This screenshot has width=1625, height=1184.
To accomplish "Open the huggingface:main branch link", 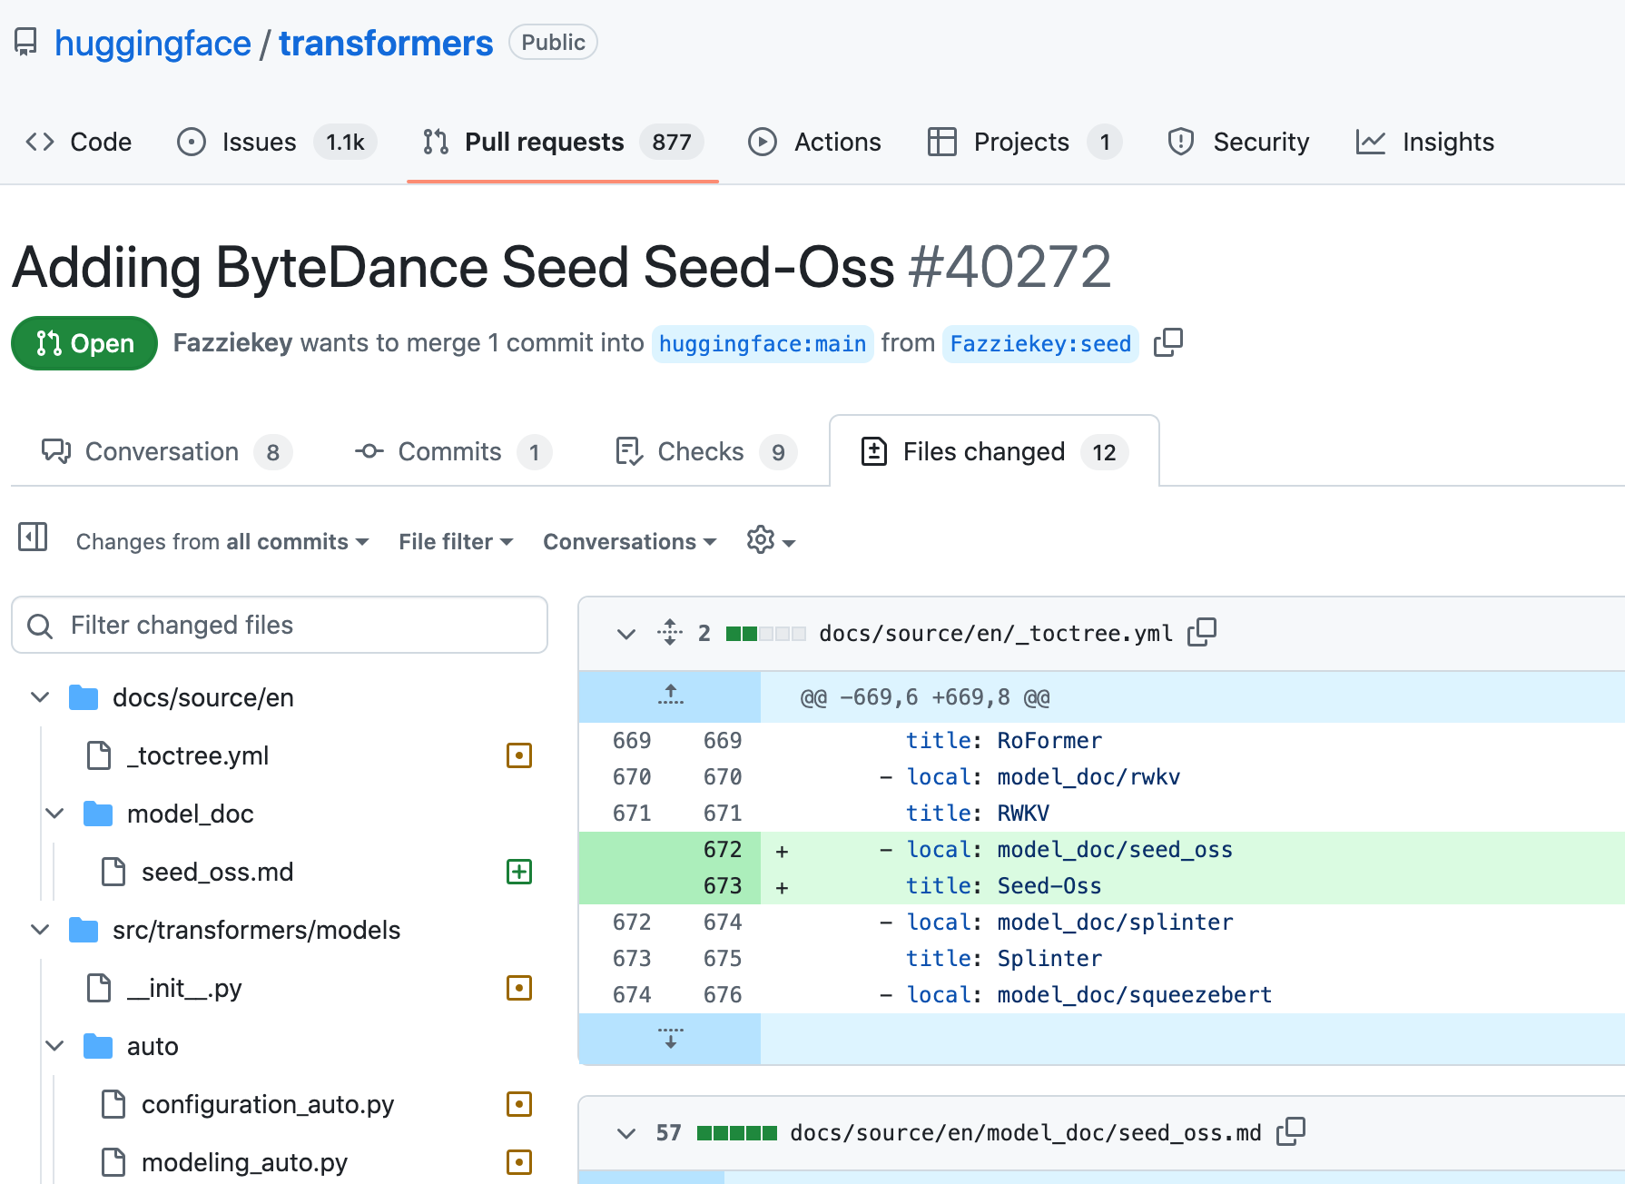I will click(762, 344).
